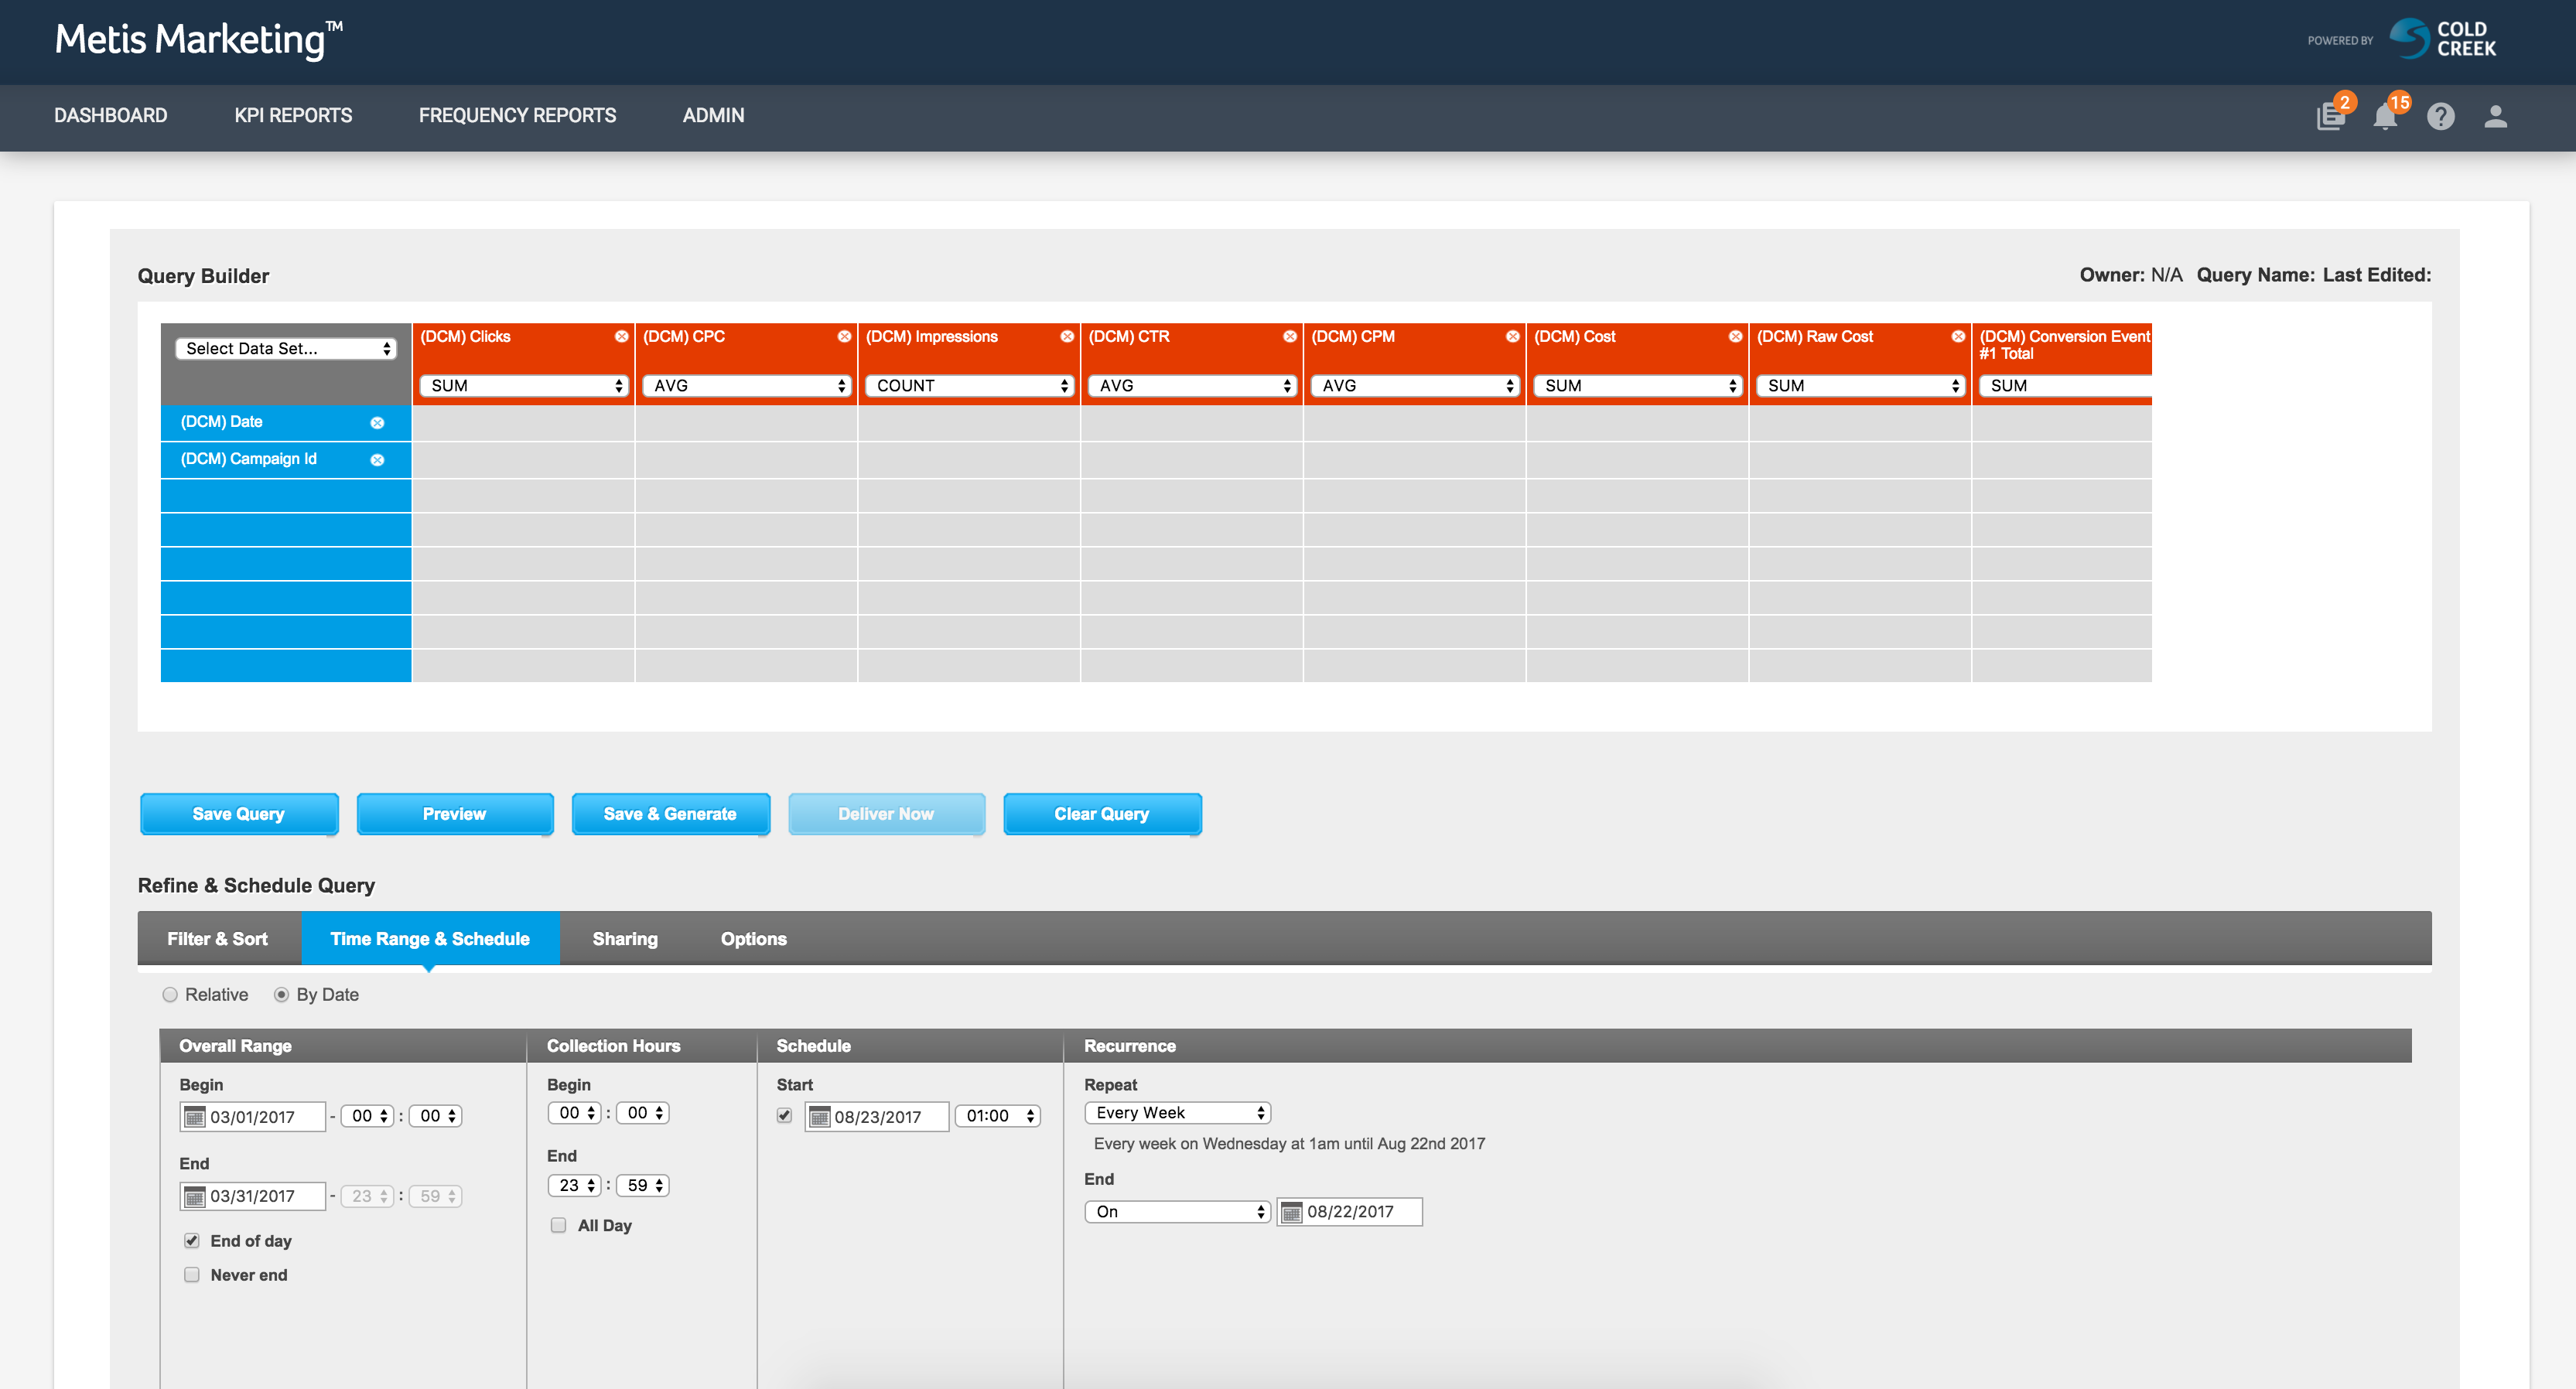Open AVG dropdown under (DCM) CPM

click(1416, 386)
